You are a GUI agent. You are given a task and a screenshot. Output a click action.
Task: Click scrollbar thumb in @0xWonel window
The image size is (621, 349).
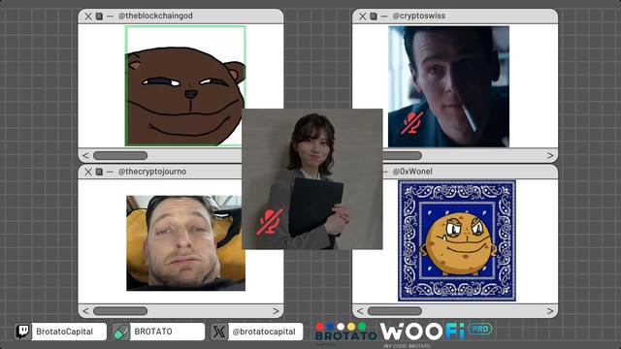click(x=395, y=311)
